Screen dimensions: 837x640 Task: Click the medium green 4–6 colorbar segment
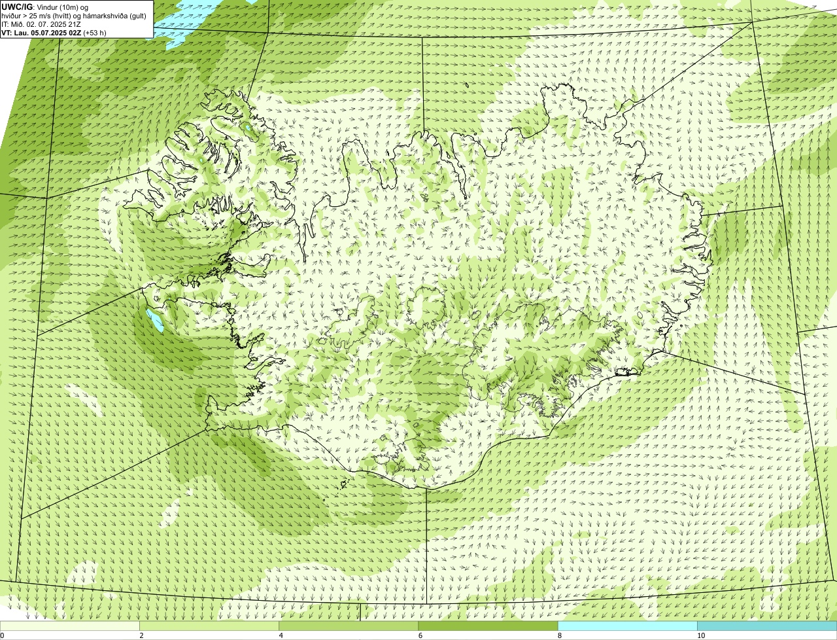tap(349, 626)
